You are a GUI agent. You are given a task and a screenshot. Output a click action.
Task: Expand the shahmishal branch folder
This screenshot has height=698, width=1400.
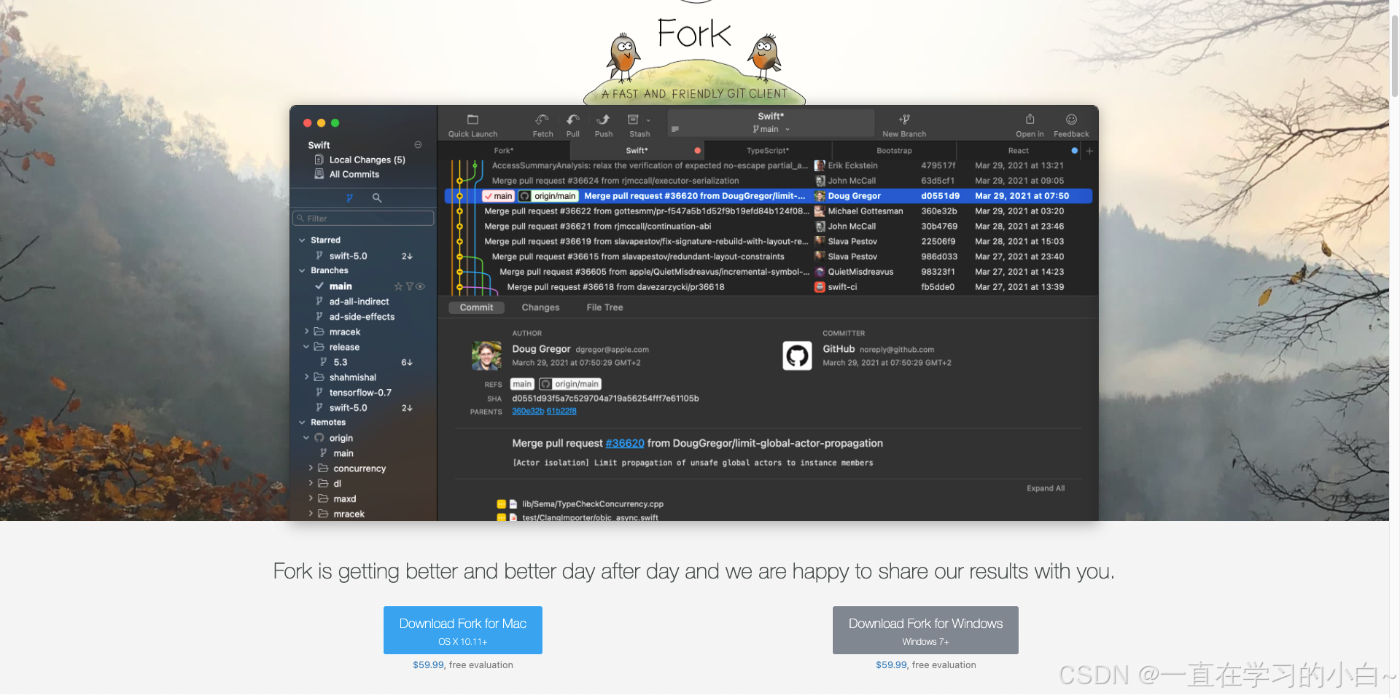click(x=307, y=377)
